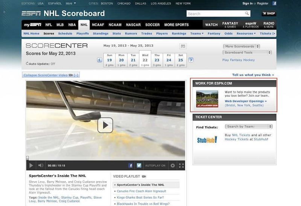The image size is (301, 206).
Task: Click Play Fantasy Hockey link
Action: [x=239, y=60]
